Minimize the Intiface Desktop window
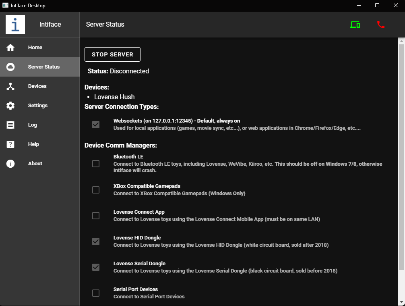Screen dimensions: 405x306 pos(359,5)
